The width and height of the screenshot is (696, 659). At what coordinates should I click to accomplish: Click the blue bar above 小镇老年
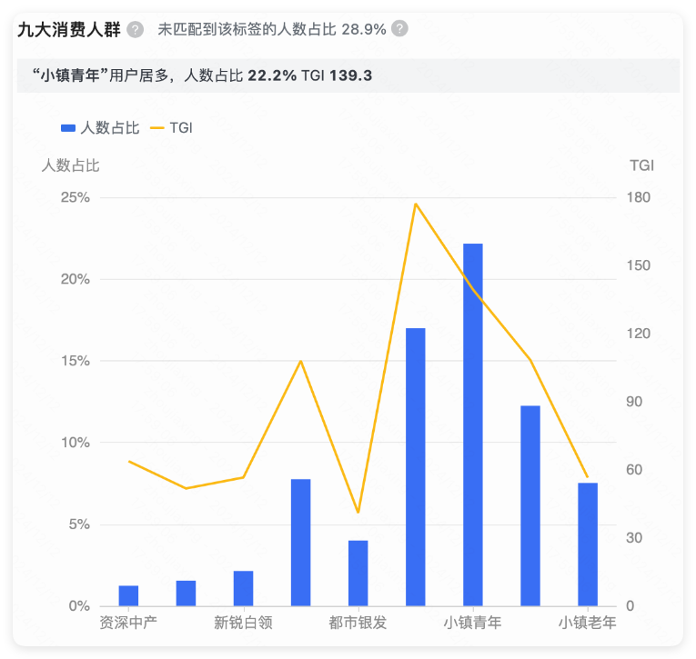tap(587, 544)
